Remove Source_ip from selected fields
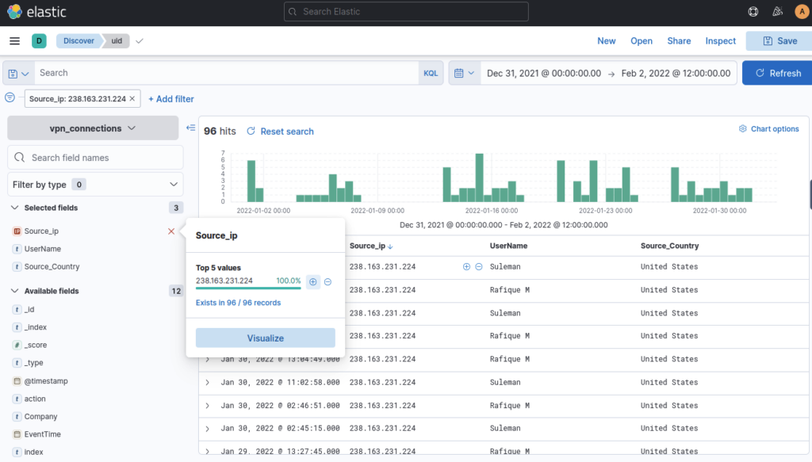Screen dimensions: 812x462 click(x=171, y=231)
